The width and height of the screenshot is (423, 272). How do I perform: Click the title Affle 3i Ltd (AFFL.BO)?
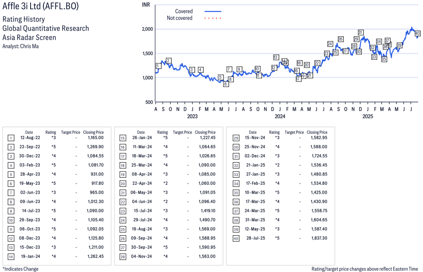(40, 6)
